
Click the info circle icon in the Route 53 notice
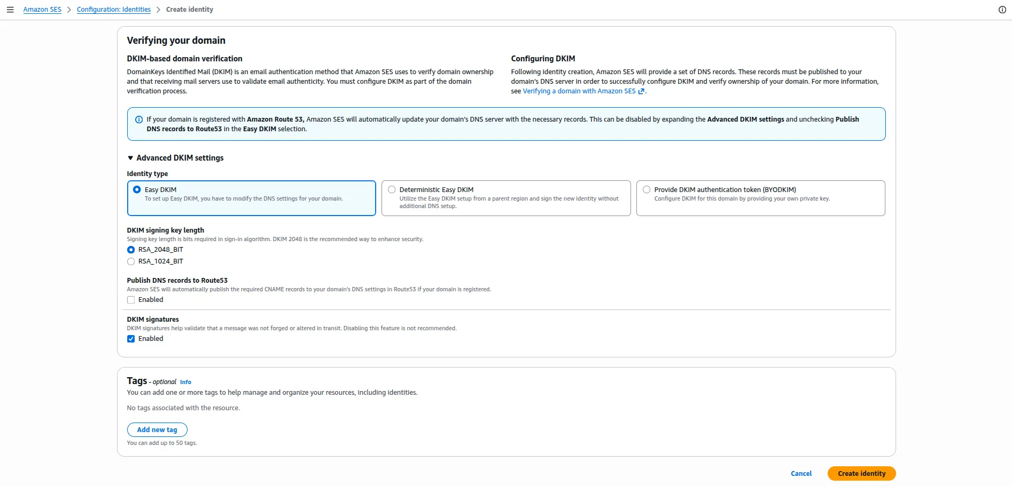(x=139, y=119)
